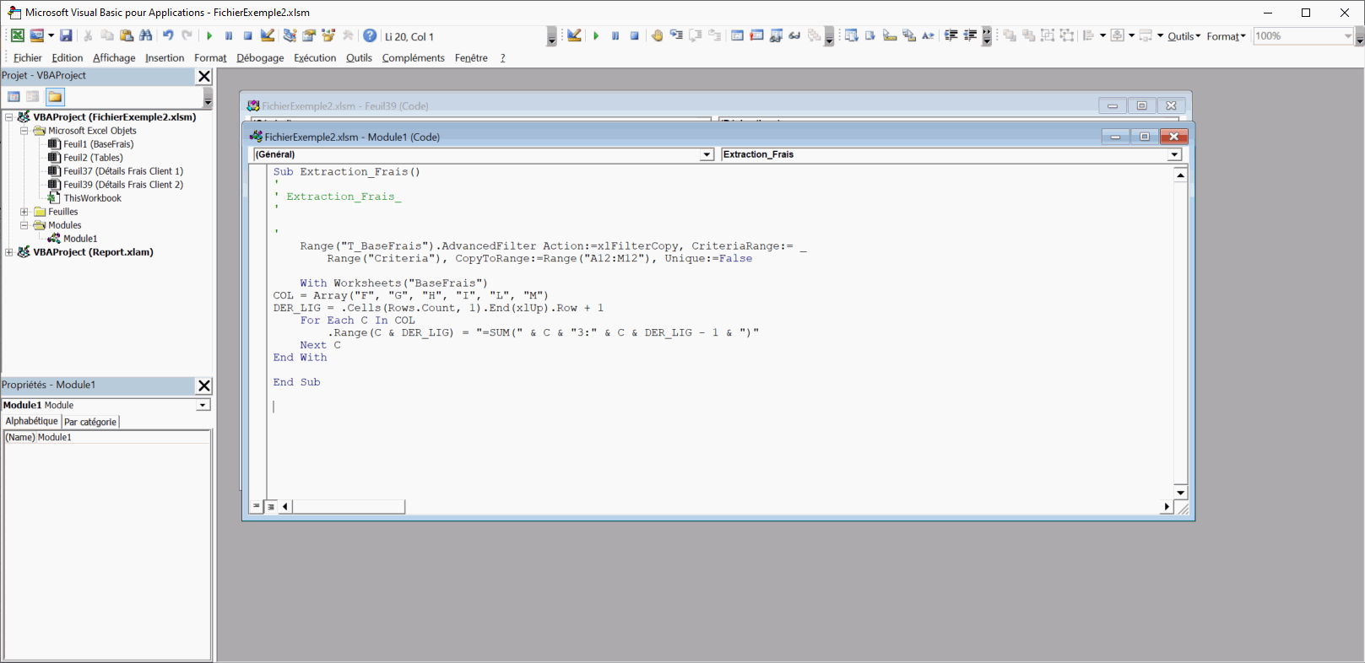Image resolution: width=1365 pixels, height=663 pixels.
Task: Expand the Feuilles folder in project tree
Action: pyautogui.click(x=24, y=212)
